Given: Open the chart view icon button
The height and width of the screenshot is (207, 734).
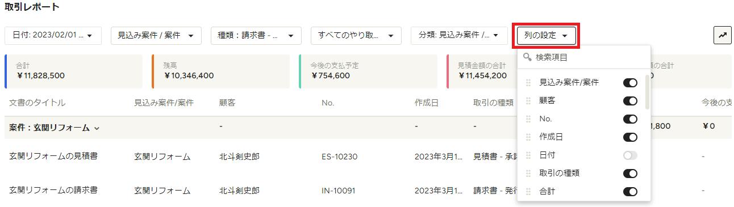Looking at the screenshot, I should [722, 35].
